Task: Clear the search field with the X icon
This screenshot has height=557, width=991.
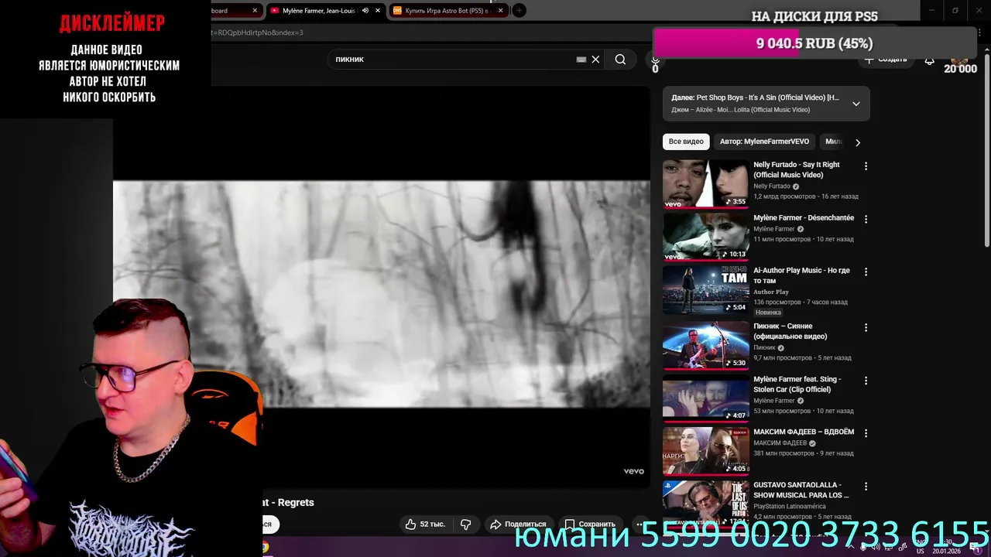Action: [x=595, y=60]
